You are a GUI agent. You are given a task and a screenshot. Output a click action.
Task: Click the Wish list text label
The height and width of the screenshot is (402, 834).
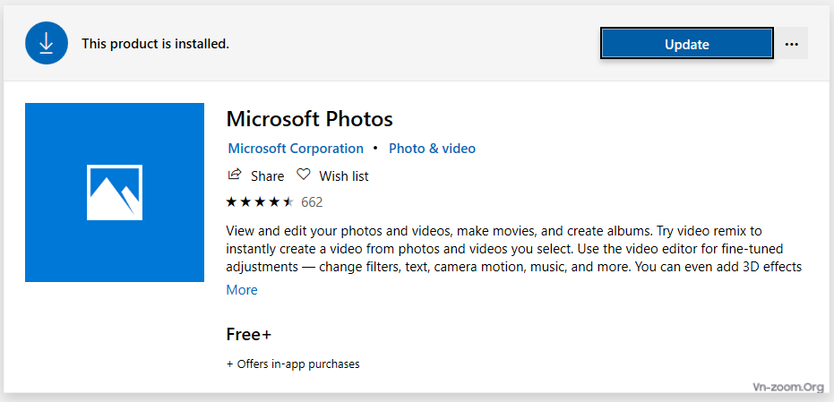pos(344,176)
